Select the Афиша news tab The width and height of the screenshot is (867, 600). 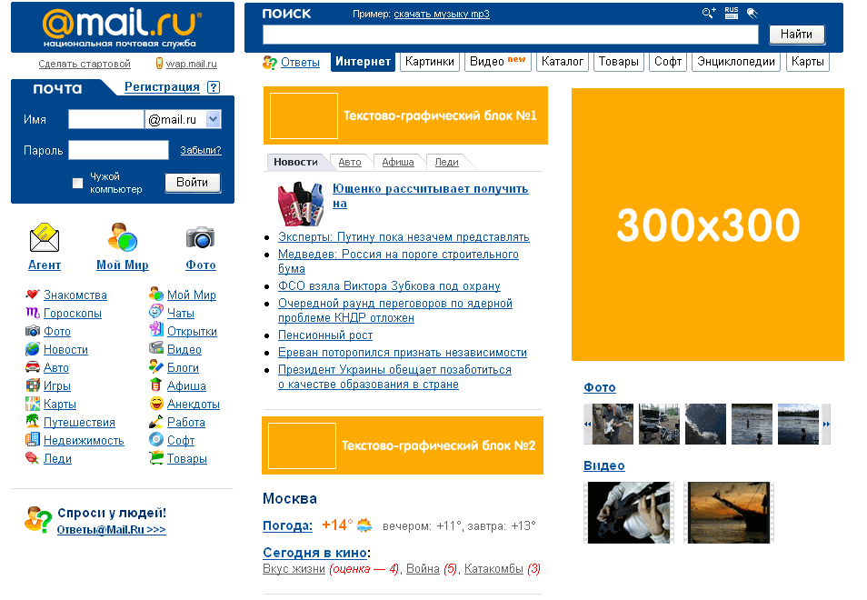point(398,162)
